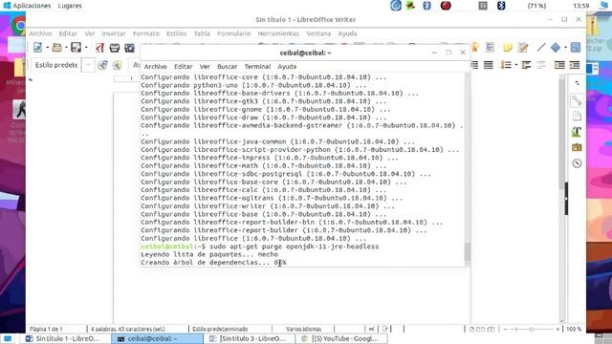Screen dimensions: 612x344
Task: Open Writer's Ventana menu
Action: coord(318,33)
